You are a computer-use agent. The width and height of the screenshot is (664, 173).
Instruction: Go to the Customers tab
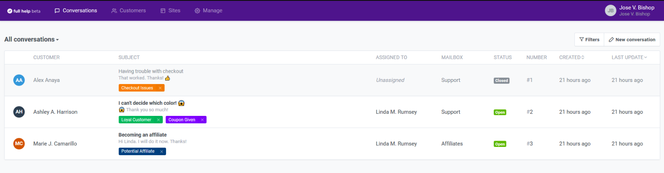128,11
